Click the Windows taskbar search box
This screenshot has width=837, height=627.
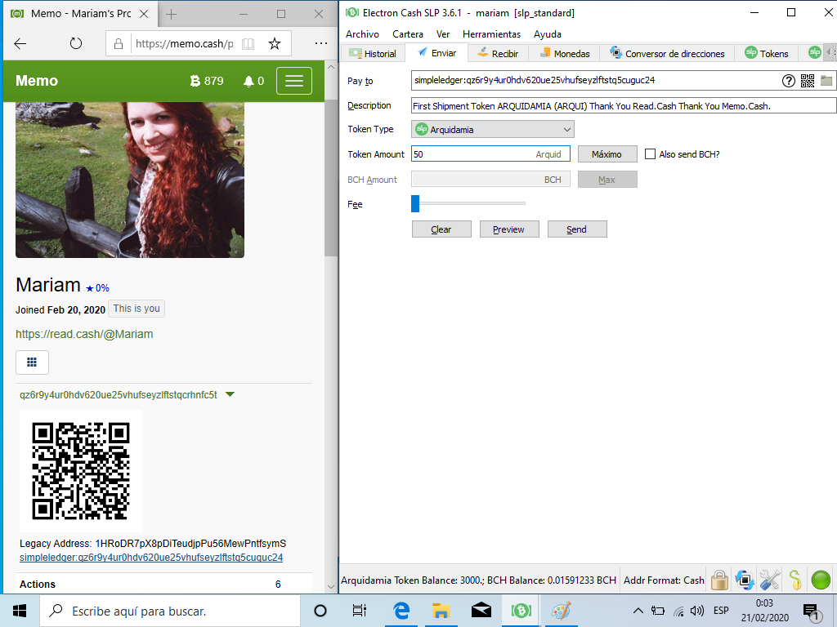[x=168, y=611]
